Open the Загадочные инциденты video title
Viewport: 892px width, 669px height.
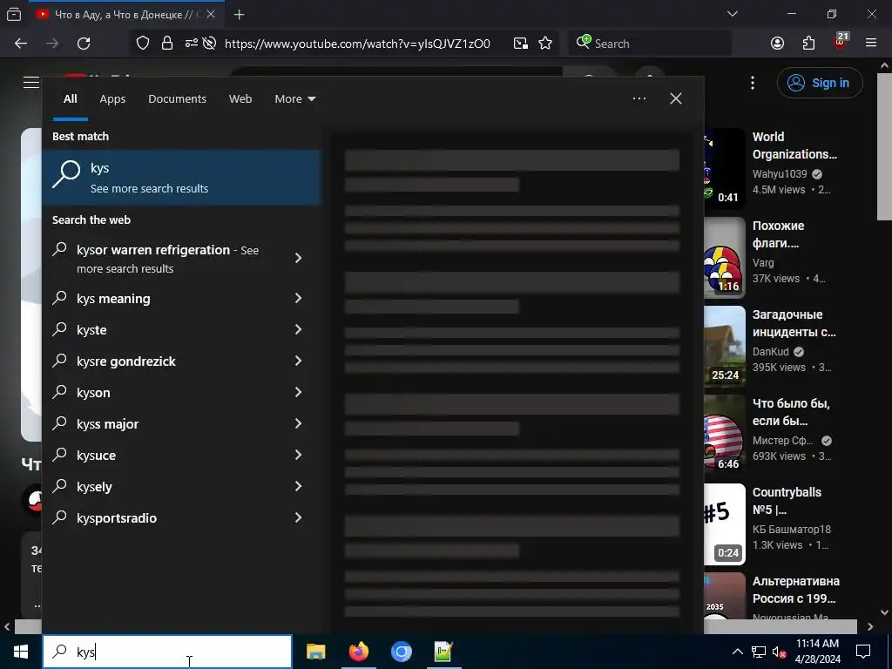point(794,323)
